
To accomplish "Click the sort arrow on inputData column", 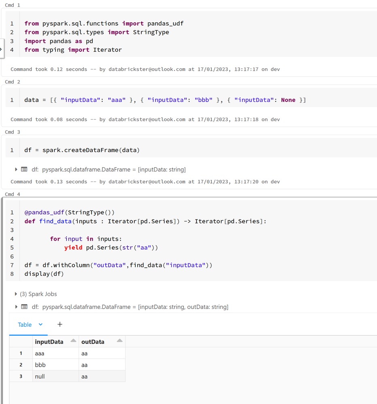I will 73,341.
